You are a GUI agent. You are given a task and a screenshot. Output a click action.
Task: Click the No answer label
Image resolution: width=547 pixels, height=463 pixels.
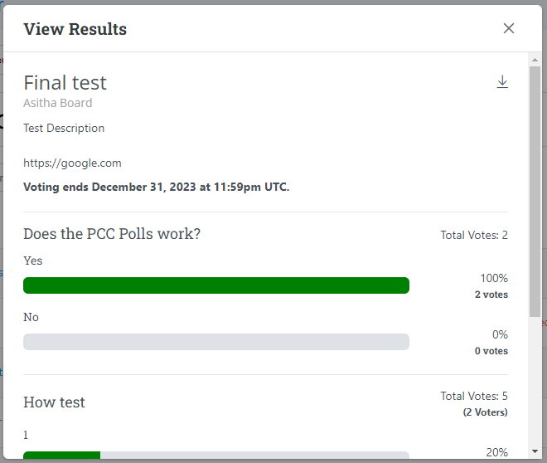(31, 317)
